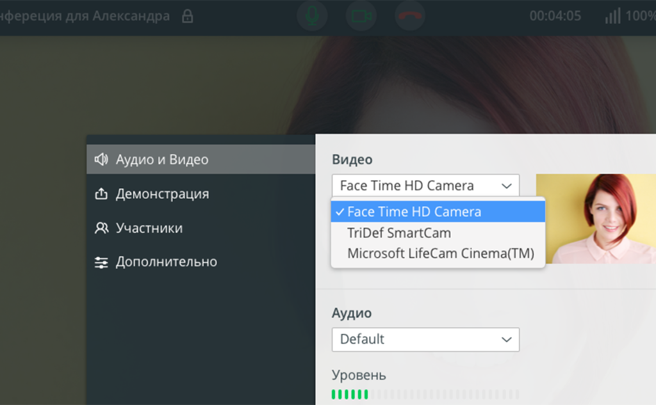This screenshot has height=405, width=656.
Task: Collapse the Видео camera dropdown
Action: [x=425, y=186]
